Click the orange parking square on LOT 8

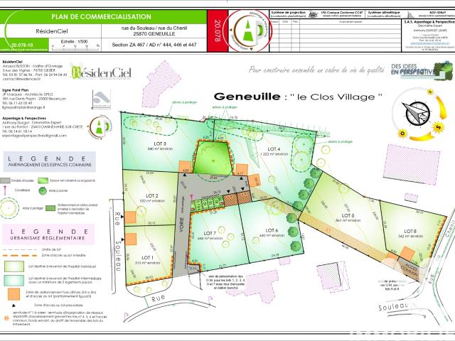click(407, 254)
